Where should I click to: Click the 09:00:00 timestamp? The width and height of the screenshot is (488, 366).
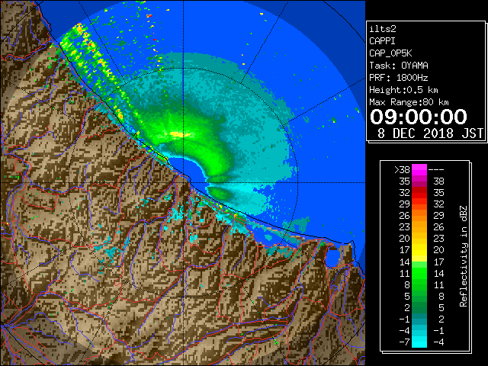[x=419, y=117]
